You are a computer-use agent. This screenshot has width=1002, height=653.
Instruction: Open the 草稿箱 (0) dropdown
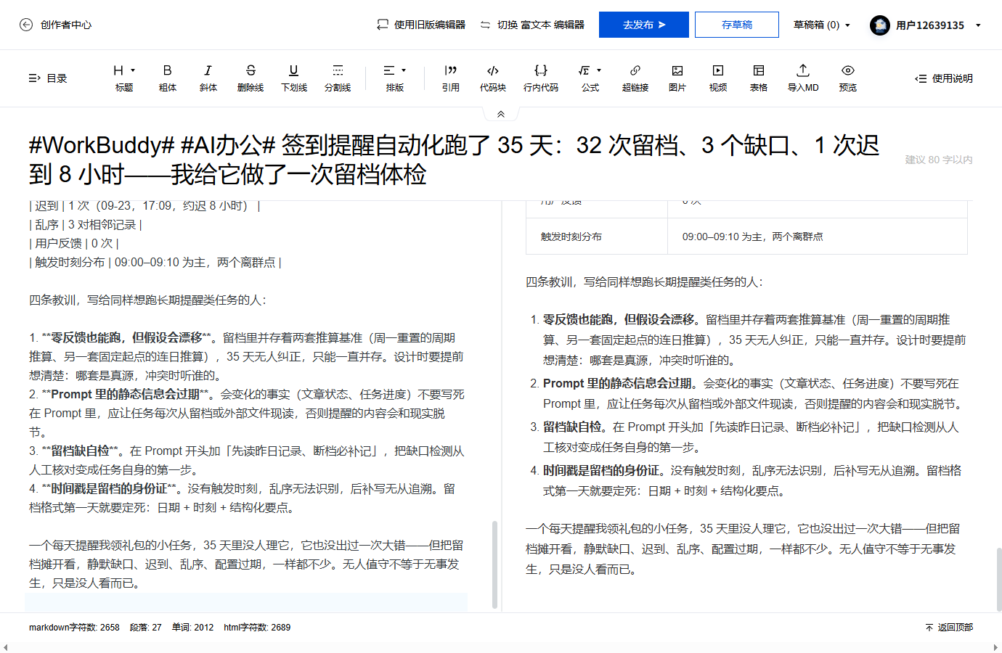pos(822,25)
